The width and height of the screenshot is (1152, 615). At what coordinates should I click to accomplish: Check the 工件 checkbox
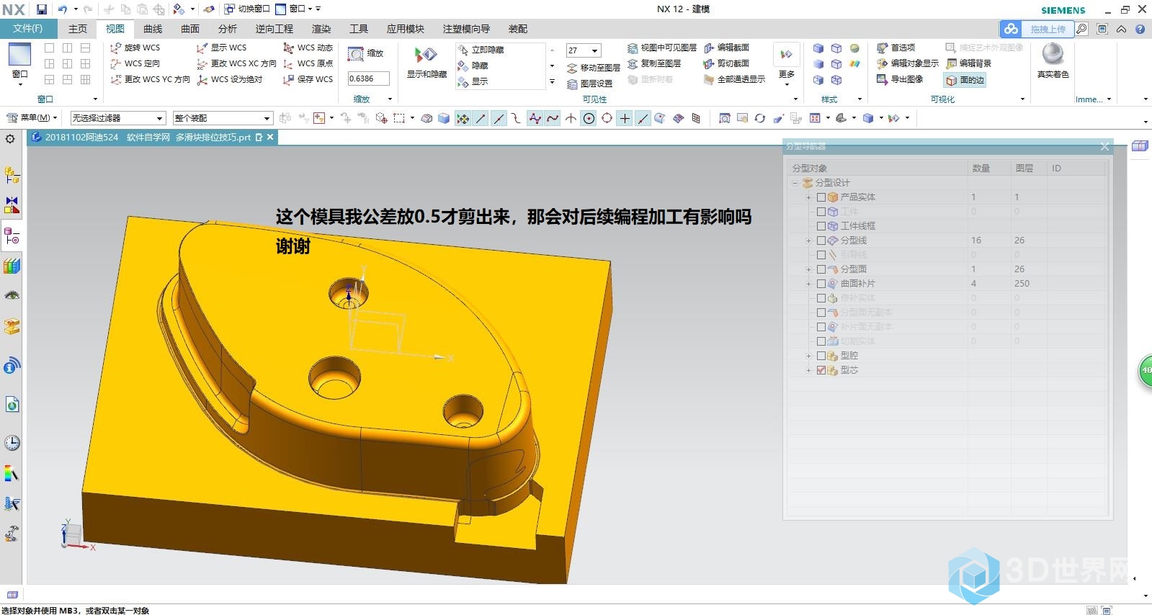tap(821, 212)
